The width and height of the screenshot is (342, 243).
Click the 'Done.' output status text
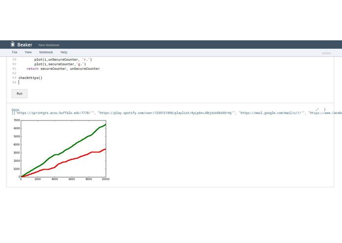16,110
